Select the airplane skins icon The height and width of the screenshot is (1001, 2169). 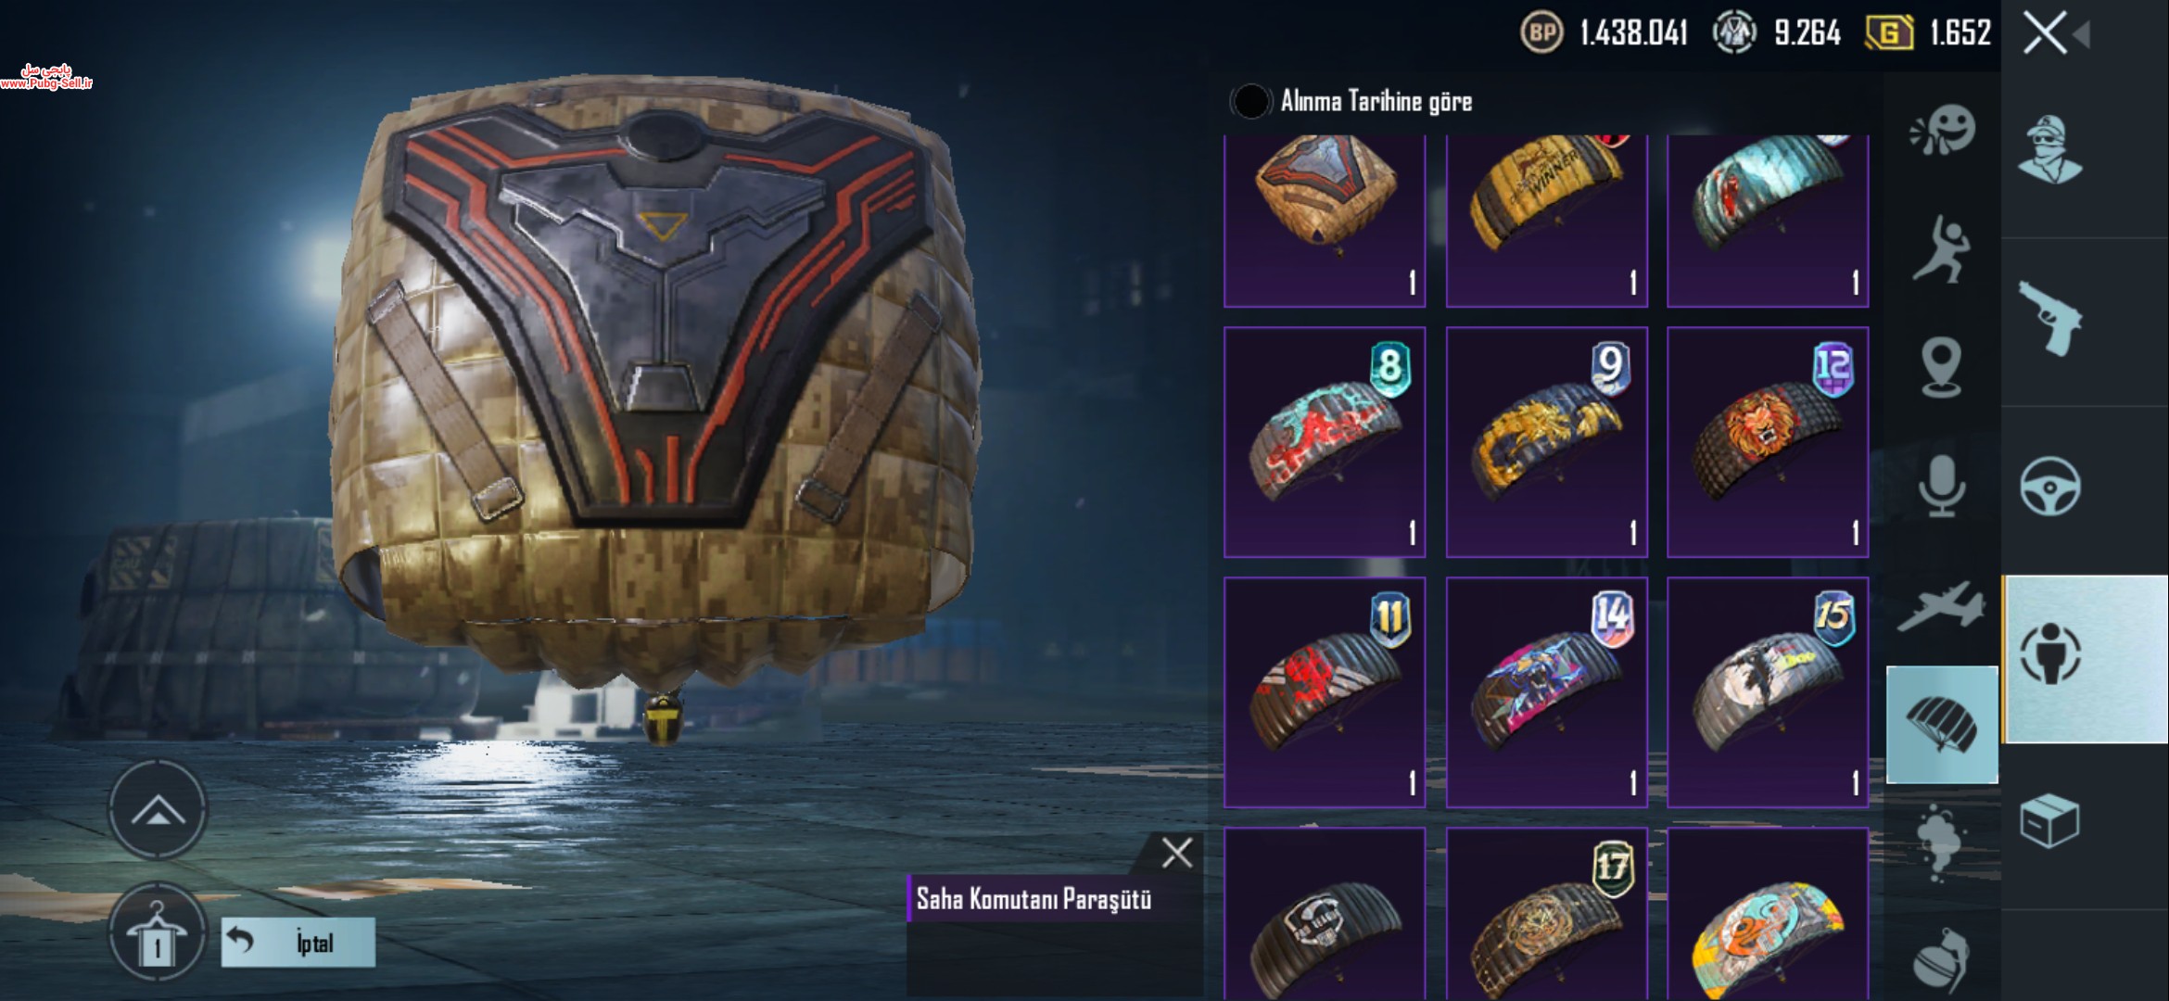coord(1942,607)
